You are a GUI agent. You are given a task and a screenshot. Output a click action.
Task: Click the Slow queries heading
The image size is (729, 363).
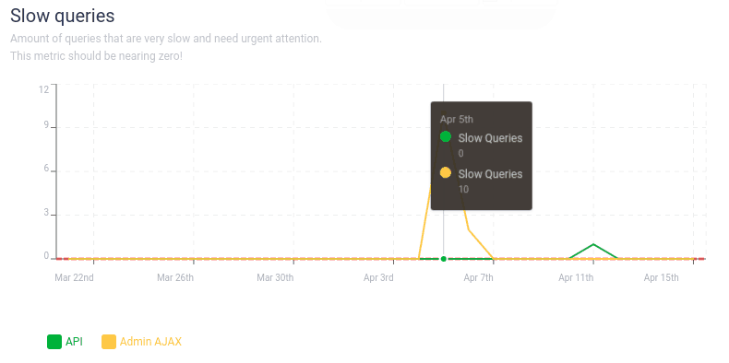click(63, 16)
